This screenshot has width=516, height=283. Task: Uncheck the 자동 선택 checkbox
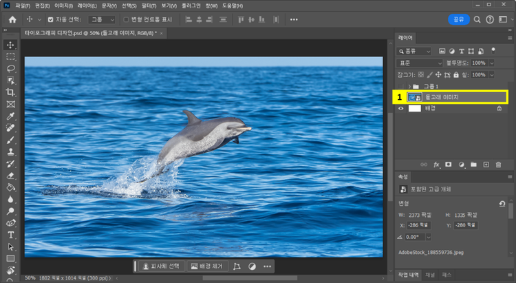pyautogui.click(x=50, y=19)
